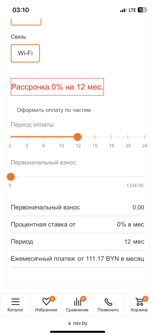
Task: Tap the Позвонить phone icon
Action: tap(108, 302)
